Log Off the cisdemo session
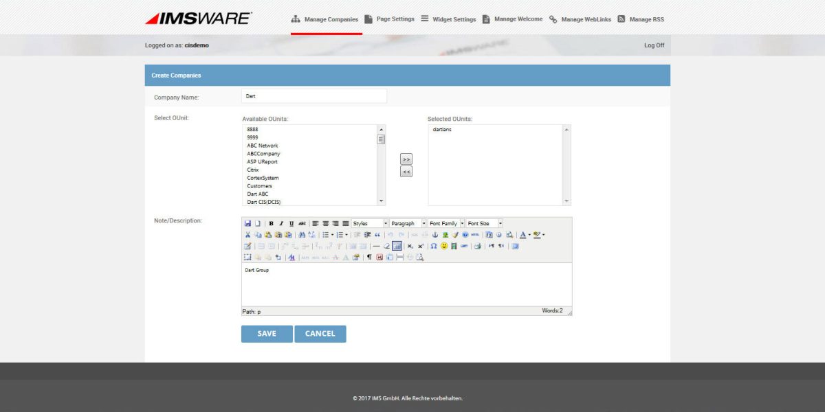825x412 pixels. (x=655, y=44)
